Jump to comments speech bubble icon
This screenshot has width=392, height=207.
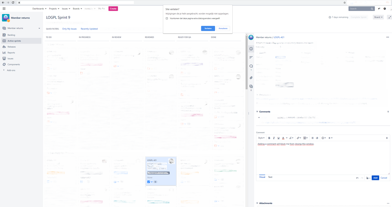tap(251, 66)
